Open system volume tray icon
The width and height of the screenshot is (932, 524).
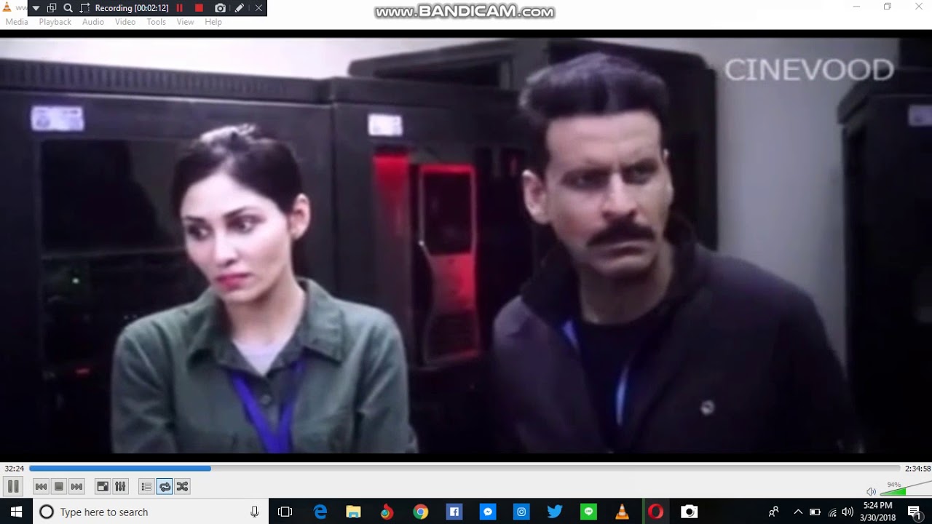click(847, 512)
